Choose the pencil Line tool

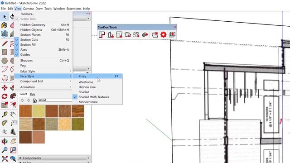(x=5, y=43)
